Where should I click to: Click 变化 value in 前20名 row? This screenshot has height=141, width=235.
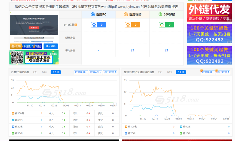coord(113,127)
